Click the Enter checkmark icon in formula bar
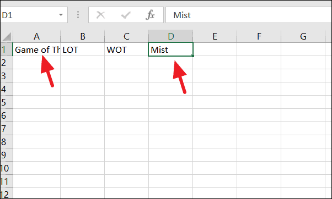332x199 pixels. click(x=126, y=15)
